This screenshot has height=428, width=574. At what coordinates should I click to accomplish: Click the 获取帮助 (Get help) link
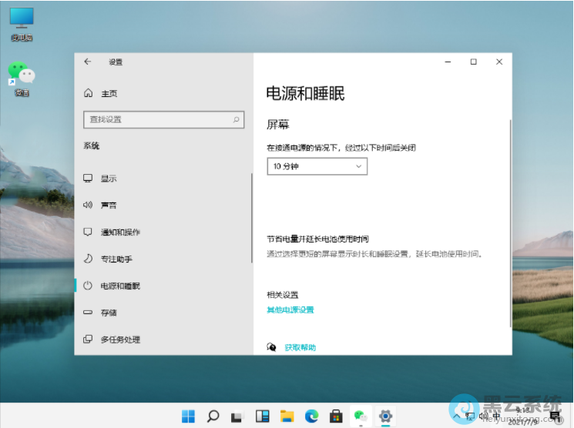click(300, 348)
